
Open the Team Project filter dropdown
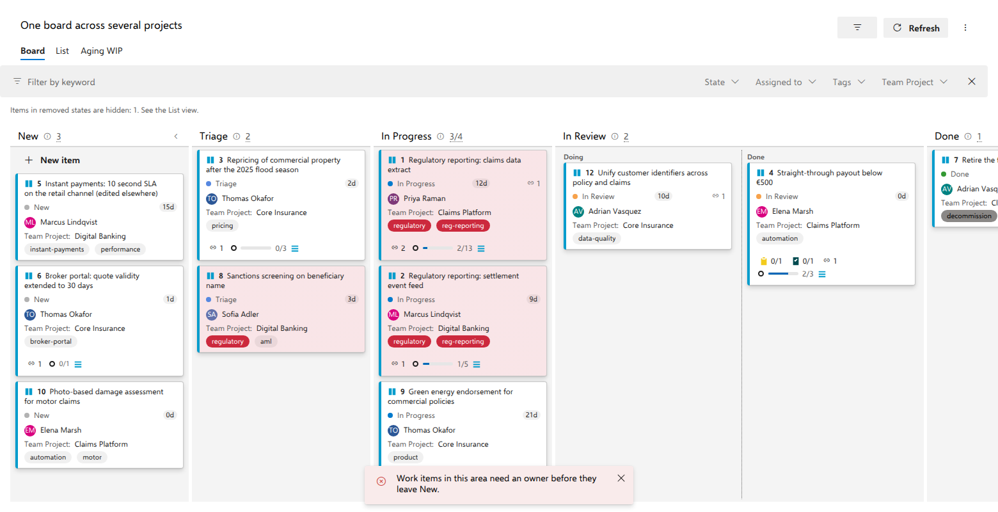coord(914,82)
